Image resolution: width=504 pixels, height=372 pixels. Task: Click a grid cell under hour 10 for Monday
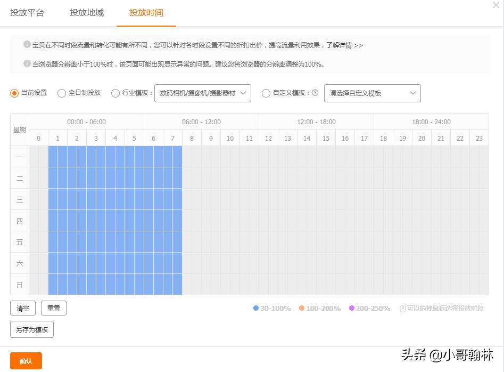pos(230,157)
